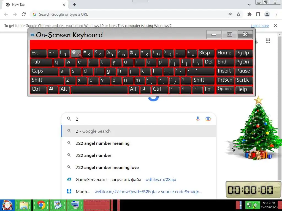
Task: Click the Tab key on keyboard
Action: click(41, 63)
